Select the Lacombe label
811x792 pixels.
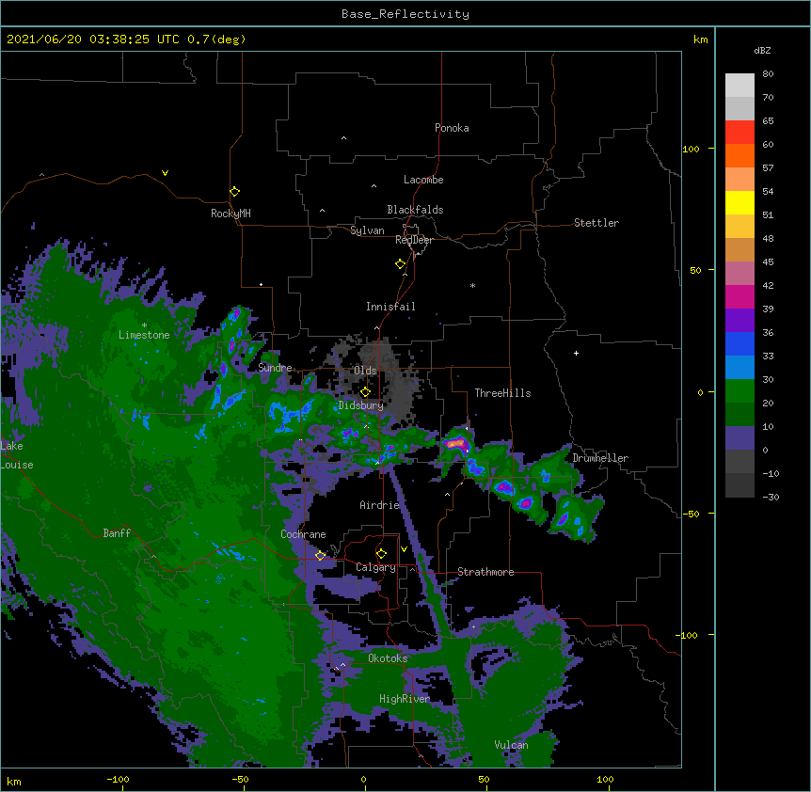click(423, 180)
